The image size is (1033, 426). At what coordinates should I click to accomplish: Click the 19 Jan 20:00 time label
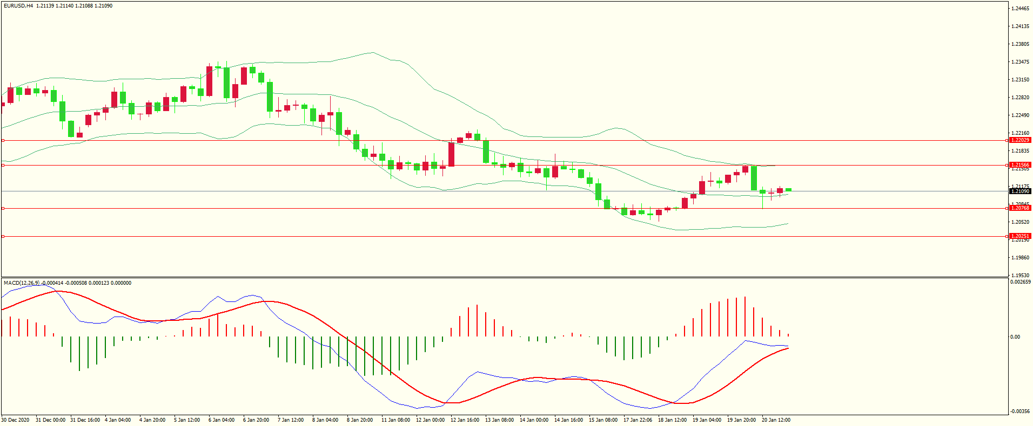742,420
